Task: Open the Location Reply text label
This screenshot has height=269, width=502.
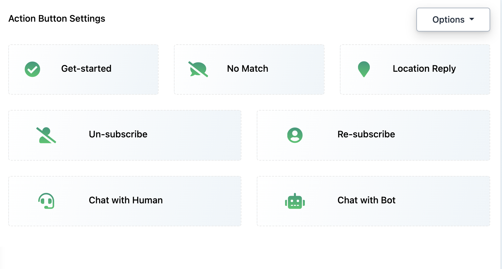Action: point(424,69)
